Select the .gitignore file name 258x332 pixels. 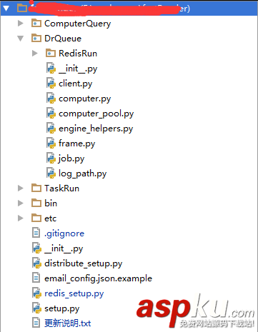[x=64, y=233]
